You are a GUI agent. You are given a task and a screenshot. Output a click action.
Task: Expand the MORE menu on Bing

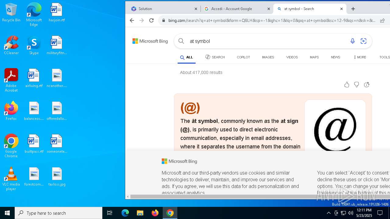360,57
